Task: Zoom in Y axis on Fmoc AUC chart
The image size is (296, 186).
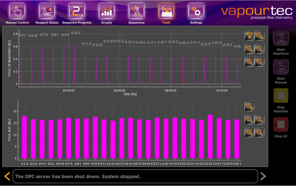Action: click(249, 119)
